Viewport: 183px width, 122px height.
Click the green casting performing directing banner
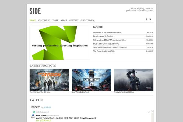(x=60, y=43)
